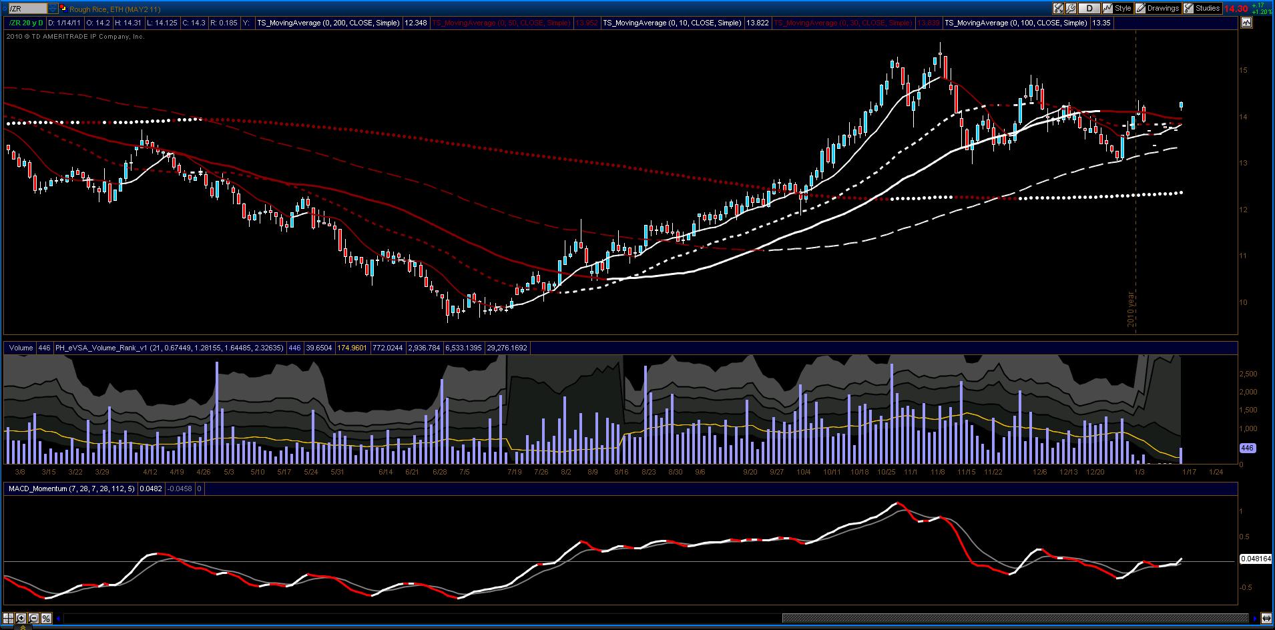Click the +1.20% change readout

(1261, 12)
